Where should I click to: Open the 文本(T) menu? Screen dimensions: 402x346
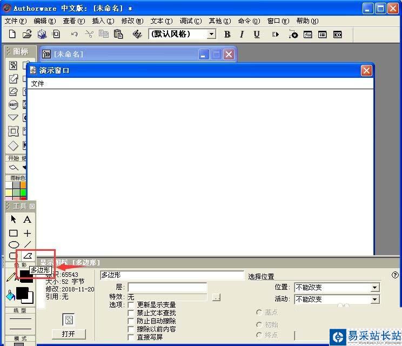(x=161, y=21)
